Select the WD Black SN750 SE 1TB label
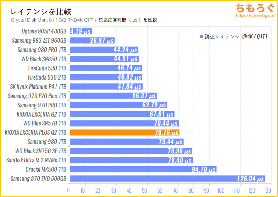 [x=41, y=151]
